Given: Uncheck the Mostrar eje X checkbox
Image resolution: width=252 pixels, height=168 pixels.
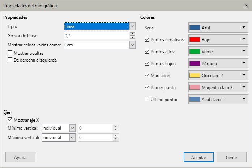Looking at the screenshot, I should coord(10,120).
